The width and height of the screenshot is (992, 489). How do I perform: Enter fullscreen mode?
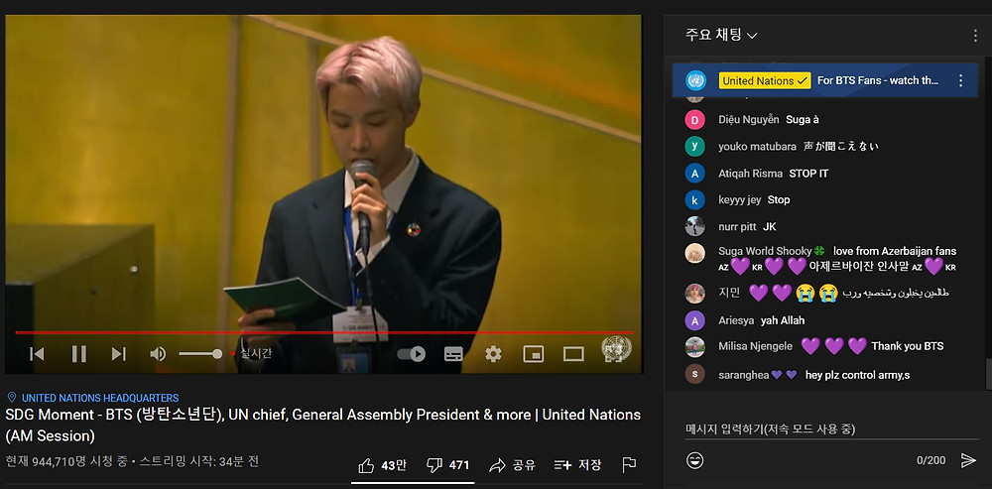click(x=616, y=357)
